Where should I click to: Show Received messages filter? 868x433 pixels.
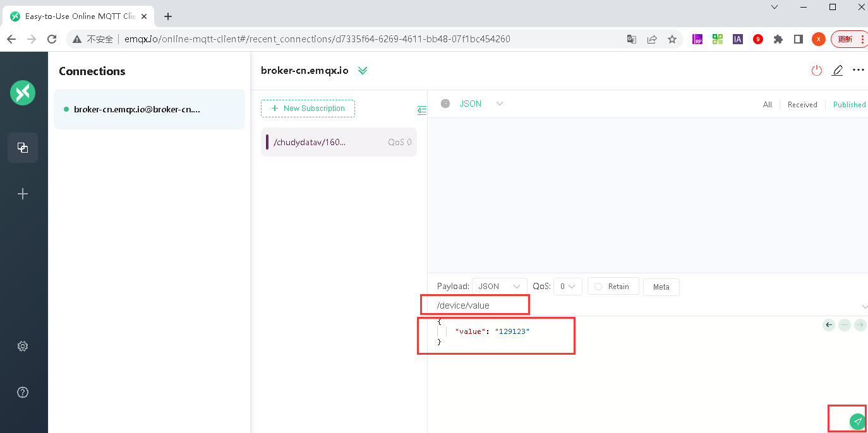coord(802,105)
